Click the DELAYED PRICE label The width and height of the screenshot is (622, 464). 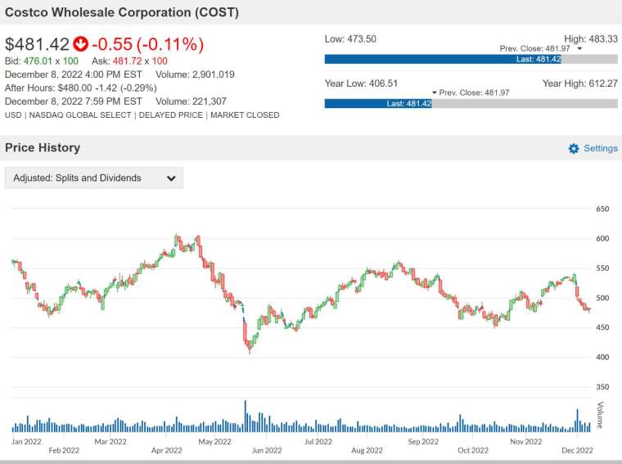click(170, 115)
